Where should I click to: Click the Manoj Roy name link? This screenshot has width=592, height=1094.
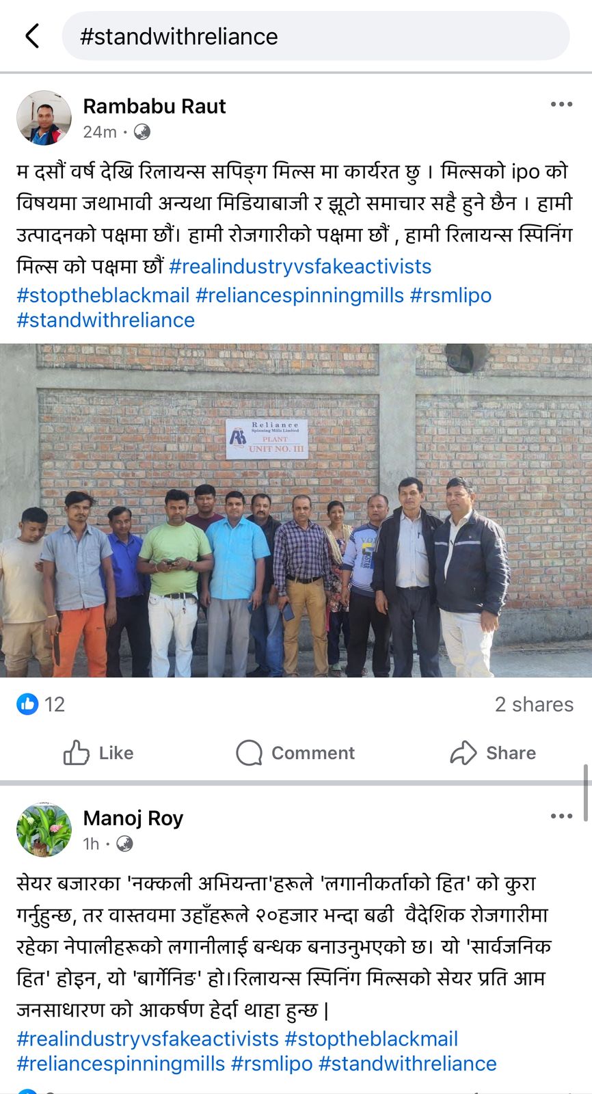coord(133,818)
